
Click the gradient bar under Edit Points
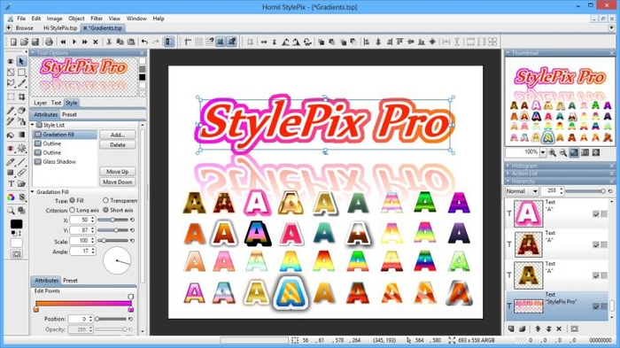click(x=83, y=304)
